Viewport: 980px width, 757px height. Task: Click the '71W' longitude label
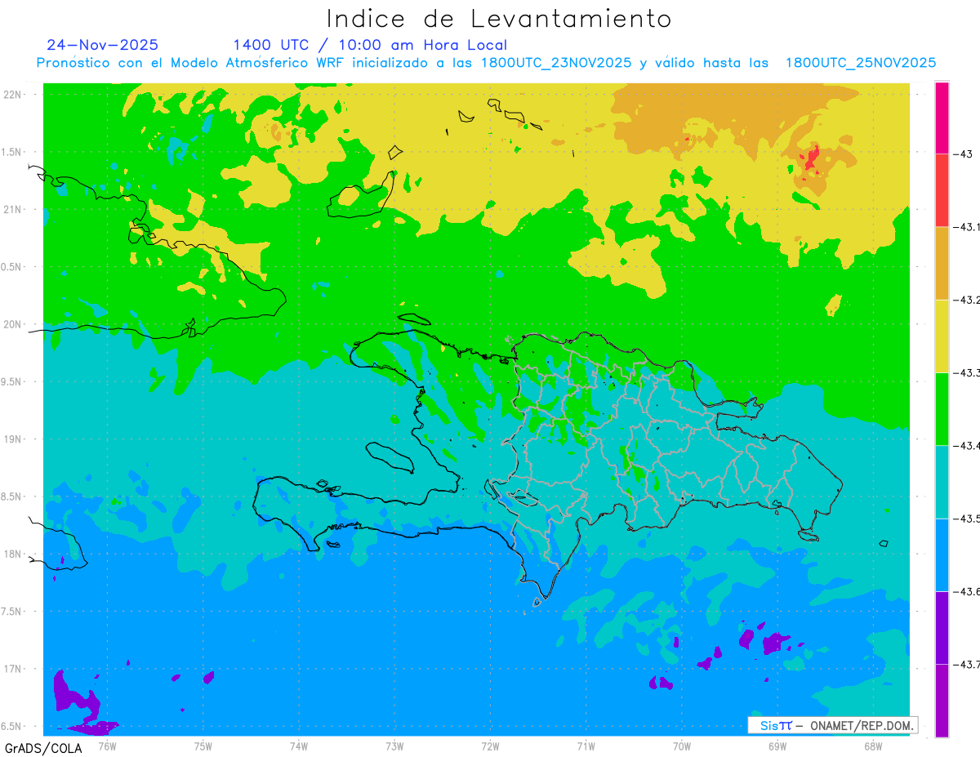586,746
